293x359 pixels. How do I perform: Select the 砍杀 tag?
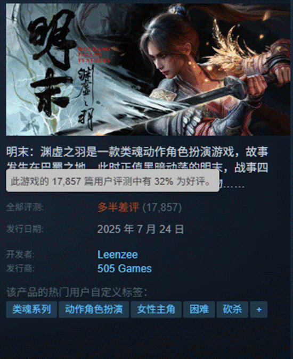pyautogui.click(x=232, y=310)
